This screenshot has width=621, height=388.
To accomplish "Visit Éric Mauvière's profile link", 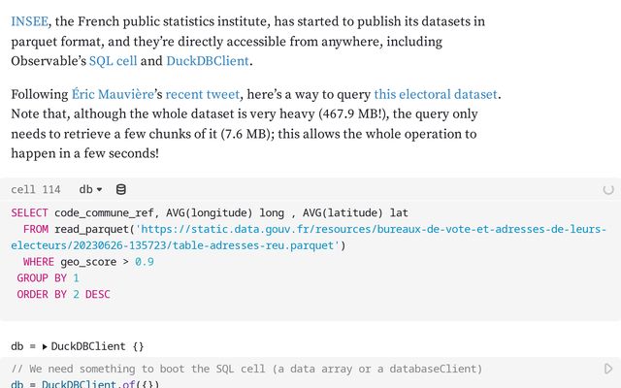I will (113, 94).
